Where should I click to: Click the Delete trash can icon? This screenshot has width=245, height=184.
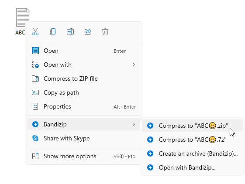(x=105, y=32)
